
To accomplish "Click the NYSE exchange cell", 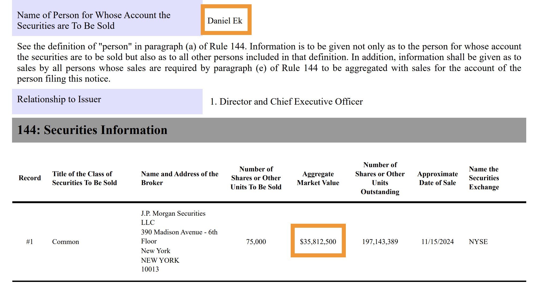I will (478, 242).
